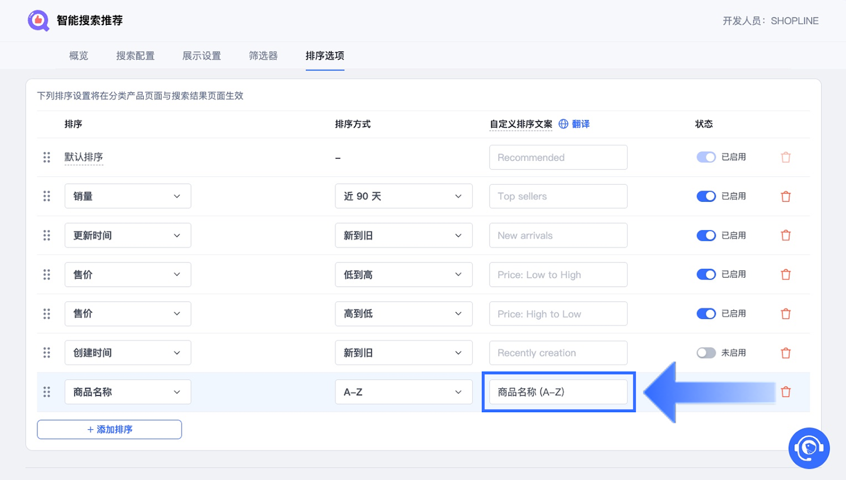Remove the 商品名称 sort row
The image size is (846, 480).
point(786,392)
